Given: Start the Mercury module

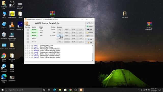Looking at the screenshot, I should pos(60,39).
